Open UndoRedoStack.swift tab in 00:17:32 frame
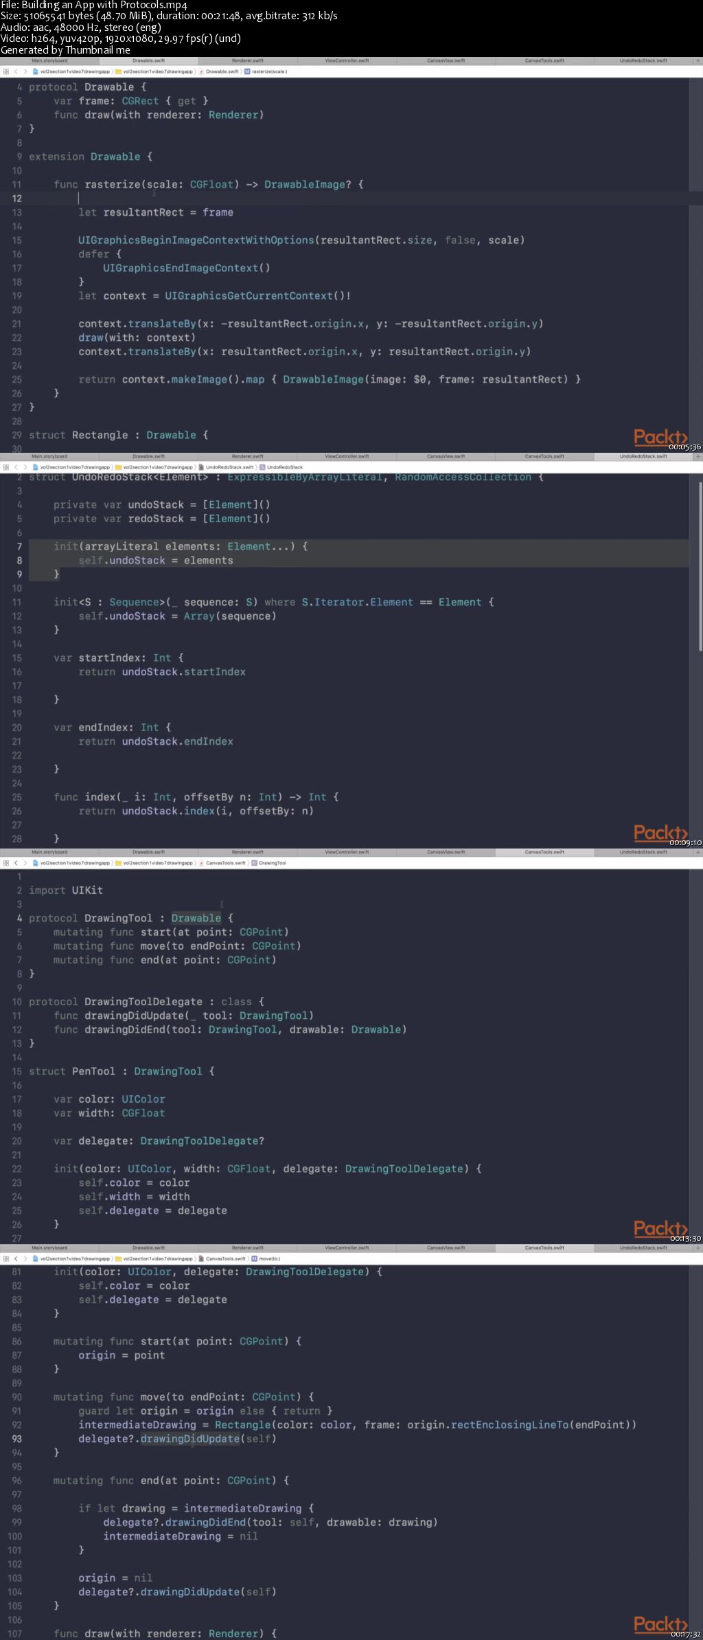703x1640 pixels. click(643, 1248)
